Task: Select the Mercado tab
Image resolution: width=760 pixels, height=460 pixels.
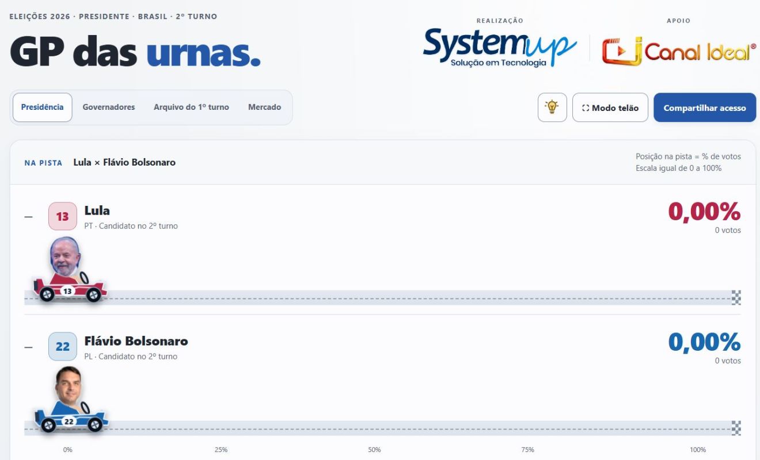Action: coord(264,108)
